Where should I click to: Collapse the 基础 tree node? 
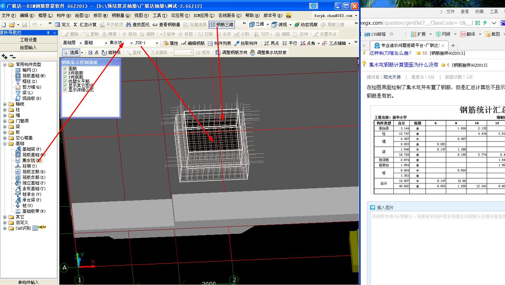point(5,144)
